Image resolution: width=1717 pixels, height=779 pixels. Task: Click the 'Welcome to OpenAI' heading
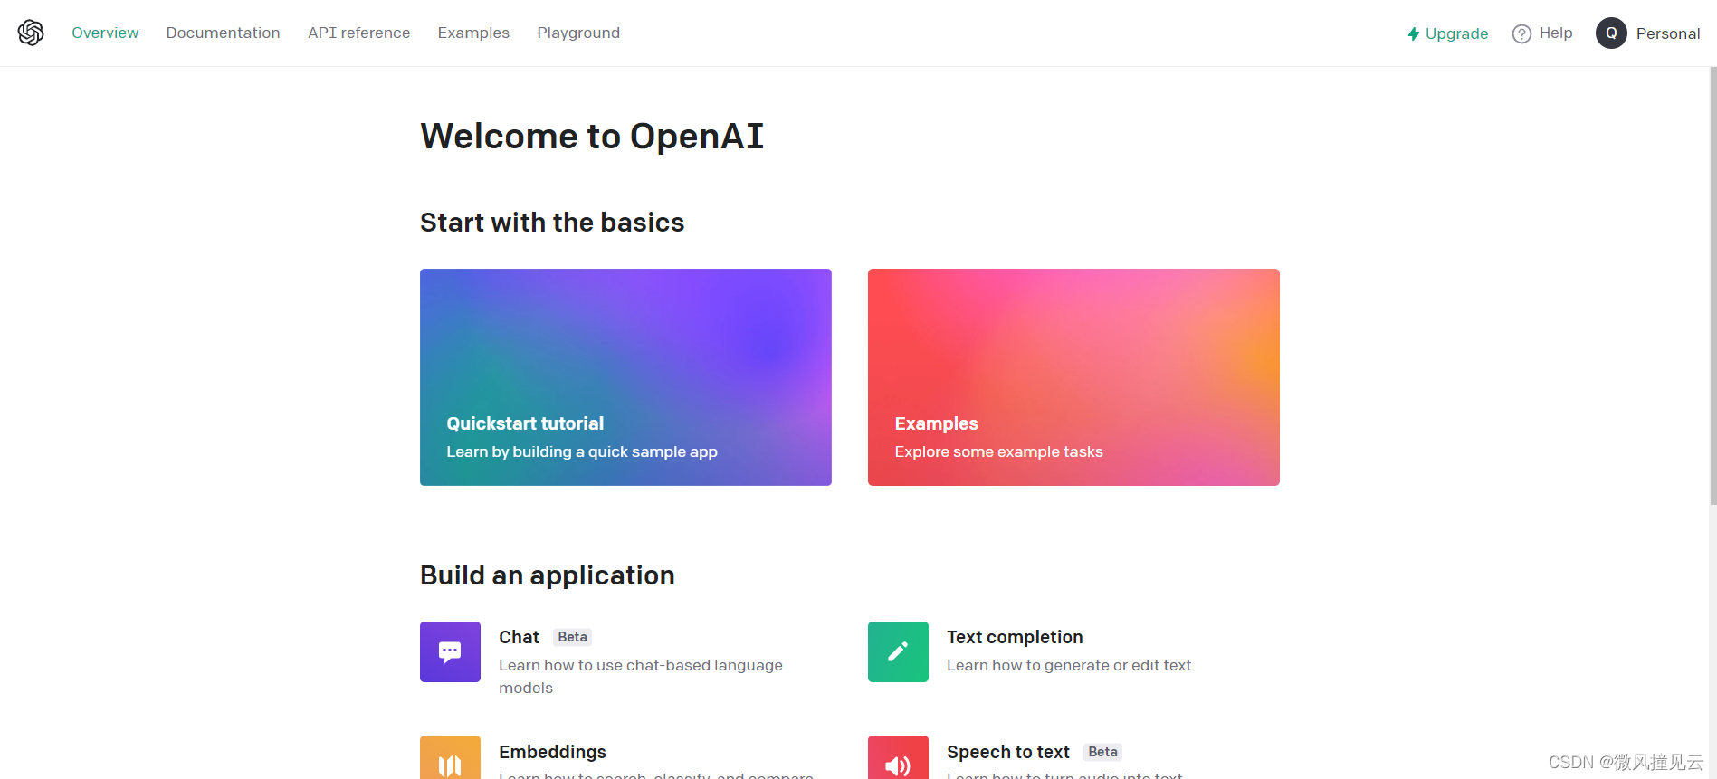click(592, 137)
